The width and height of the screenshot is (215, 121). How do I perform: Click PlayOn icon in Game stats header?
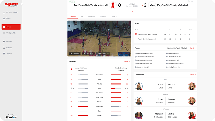point(112,69)
